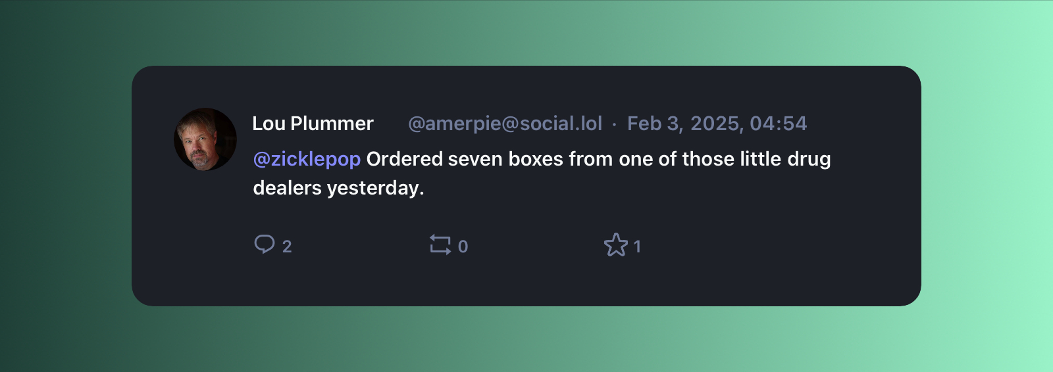
Task: Click the reply speech bubble icon
Action: (265, 244)
